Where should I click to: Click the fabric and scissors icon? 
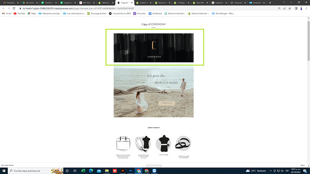point(143,144)
